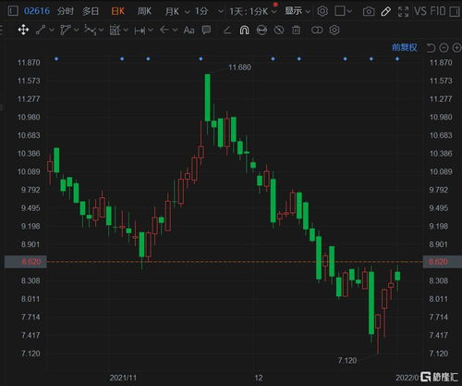
Task: Switch to 分时 intraday tab
Action: click(x=66, y=11)
